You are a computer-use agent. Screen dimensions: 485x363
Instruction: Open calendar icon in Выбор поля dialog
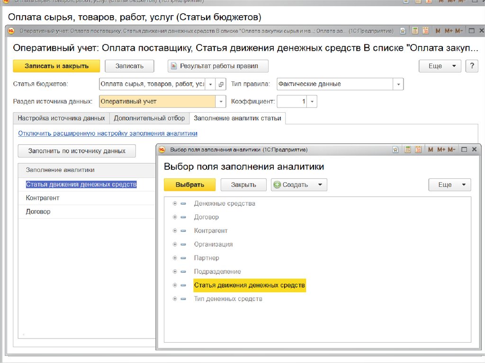pyautogui.click(x=418, y=150)
